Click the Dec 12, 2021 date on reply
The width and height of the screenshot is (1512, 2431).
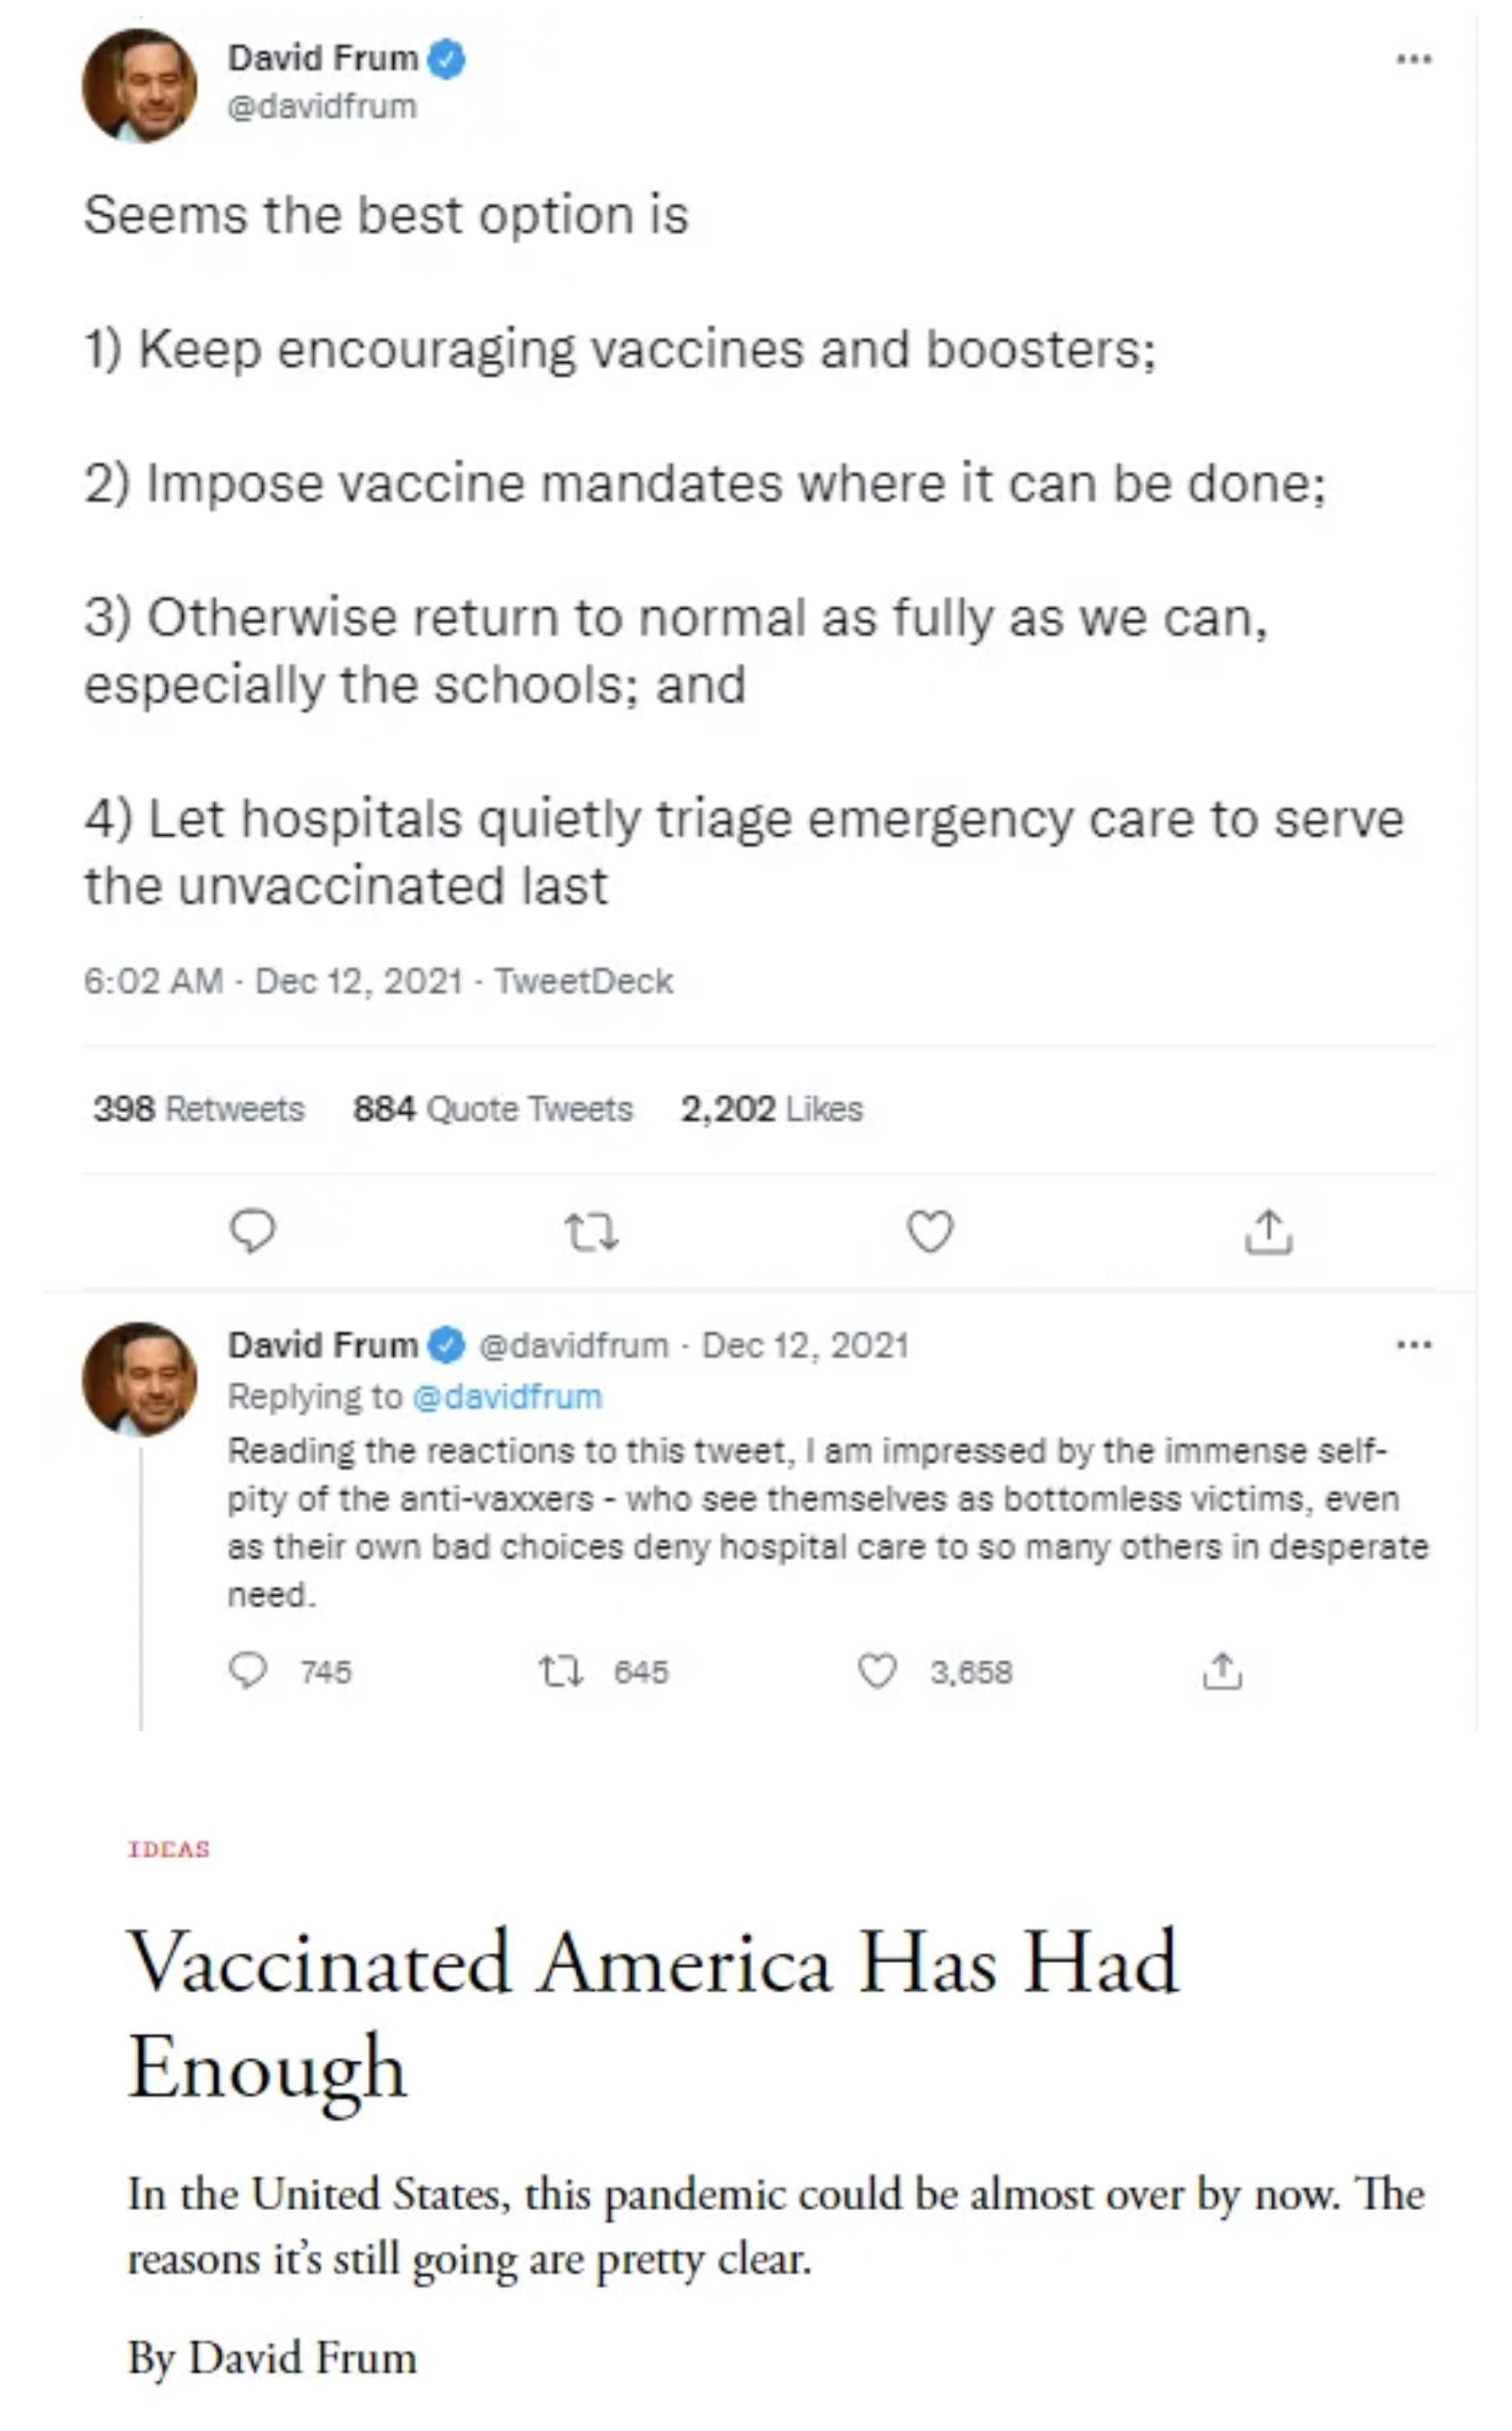point(805,1345)
